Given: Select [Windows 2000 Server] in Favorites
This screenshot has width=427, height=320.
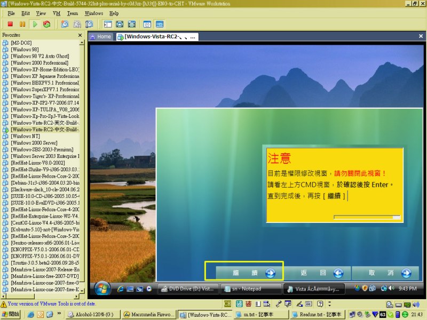Looking at the screenshot, I should tap(34, 143).
